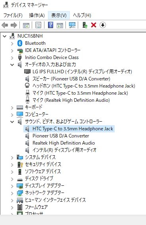This screenshot has width=146, height=225.
Task: Select Pioneer USB D/A Converter sound controller
Action: click(x=61, y=136)
